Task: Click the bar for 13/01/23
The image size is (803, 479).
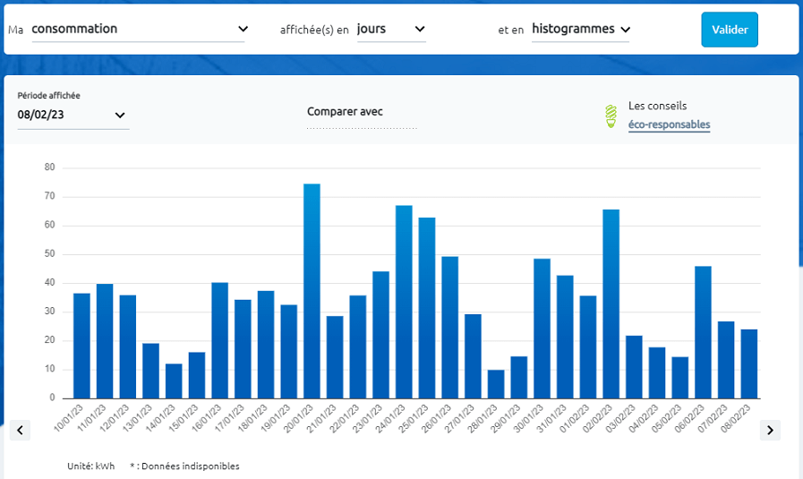Action: [150, 371]
